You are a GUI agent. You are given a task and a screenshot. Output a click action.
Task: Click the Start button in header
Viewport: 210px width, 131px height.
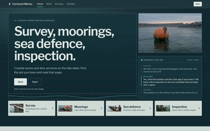(198, 4)
